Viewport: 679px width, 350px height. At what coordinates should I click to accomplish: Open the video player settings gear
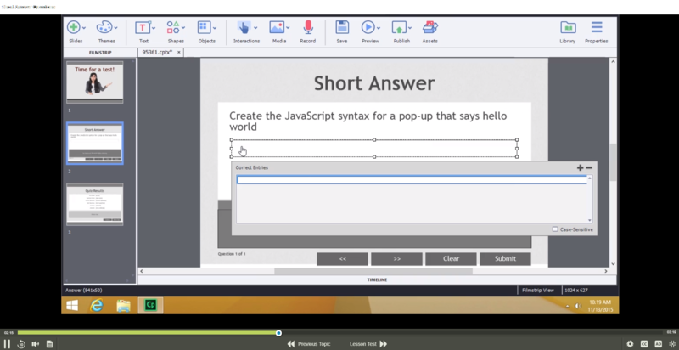pos(630,344)
